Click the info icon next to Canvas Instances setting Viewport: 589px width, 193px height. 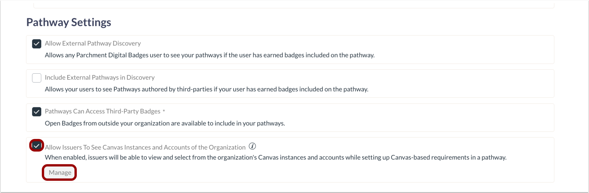click(x=253, y=146)
